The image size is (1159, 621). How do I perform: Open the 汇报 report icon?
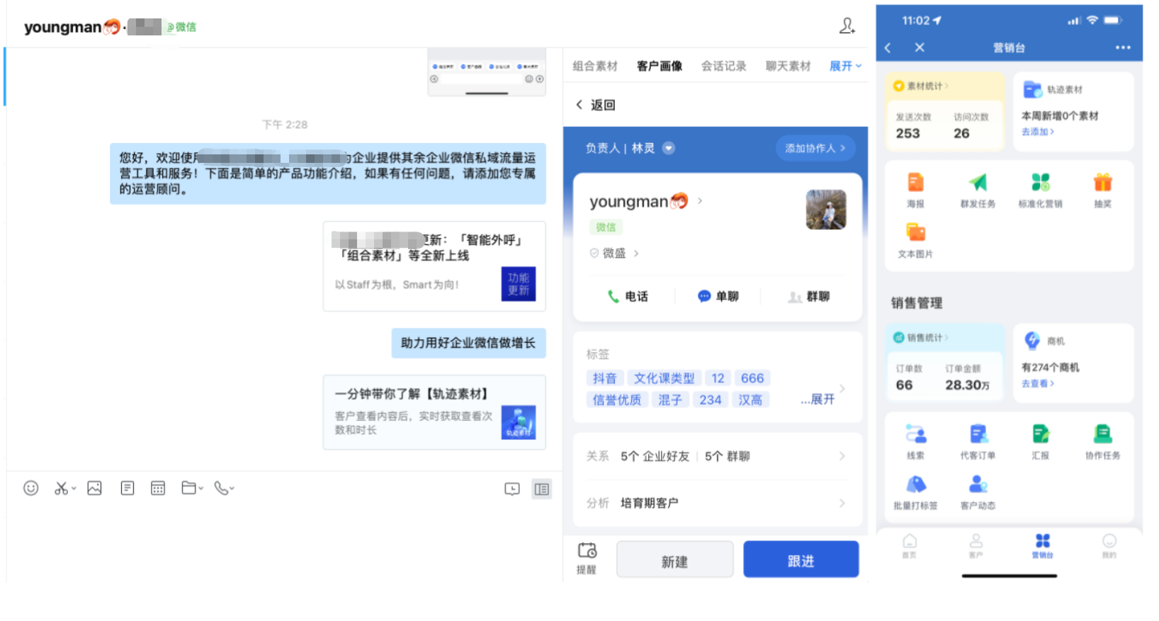click(1040, 434)
